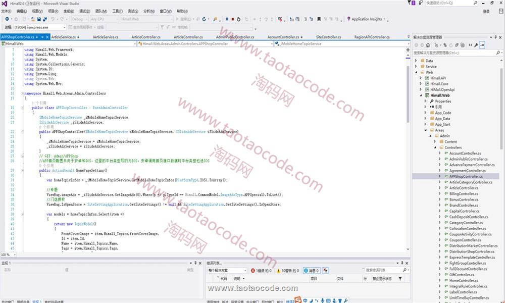505x303 pixels.
Task: Click the Properties wrench icon in Solution Explorer
Action: [x=476, y=44]
